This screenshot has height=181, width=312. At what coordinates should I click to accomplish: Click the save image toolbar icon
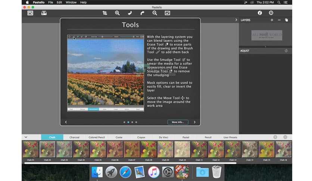[x=44, y=13]
